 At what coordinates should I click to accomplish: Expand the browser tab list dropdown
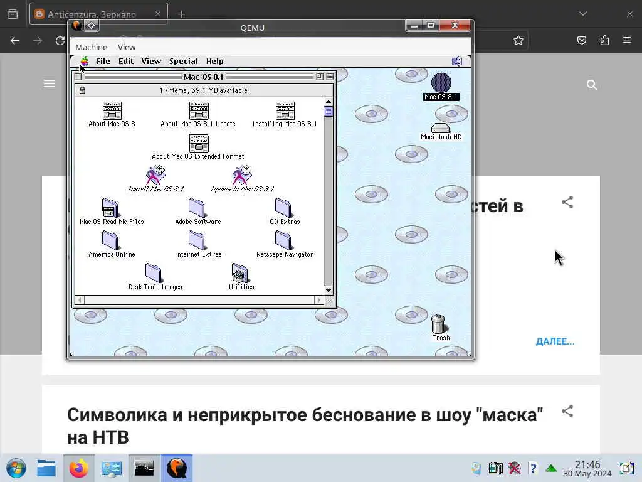click(x=583, y=14)
